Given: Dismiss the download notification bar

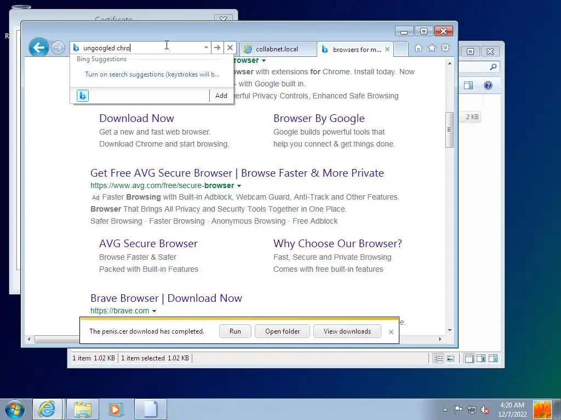Looking at the screenshot, I should (x=391, y=332).
